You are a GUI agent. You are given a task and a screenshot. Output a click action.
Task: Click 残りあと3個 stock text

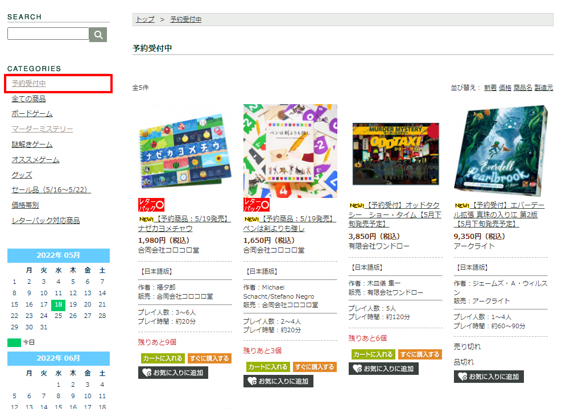pyautogui.click(x=262, y=351)
